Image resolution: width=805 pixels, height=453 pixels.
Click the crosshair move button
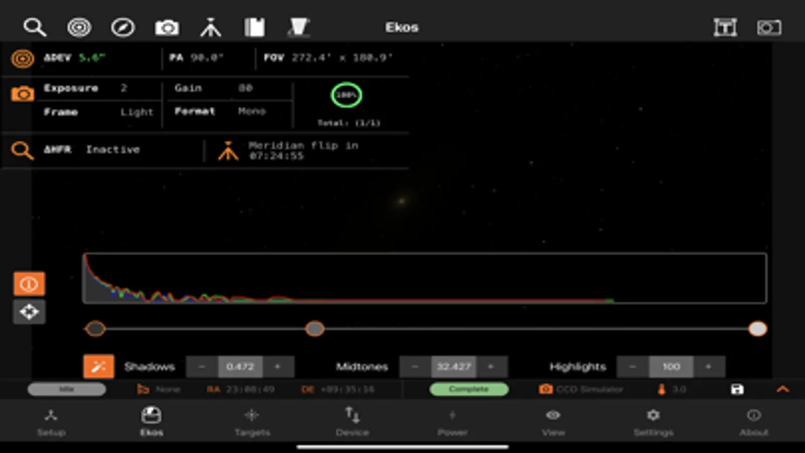[x=29, y=312]
